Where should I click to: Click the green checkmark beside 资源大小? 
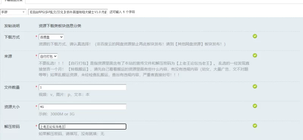[x=255, y=106]
